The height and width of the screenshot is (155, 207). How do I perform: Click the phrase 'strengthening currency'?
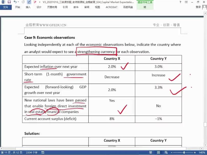point(96,52)
